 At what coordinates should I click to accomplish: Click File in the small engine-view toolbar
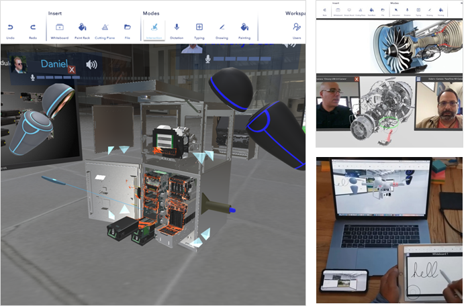(x=383, y=11)
